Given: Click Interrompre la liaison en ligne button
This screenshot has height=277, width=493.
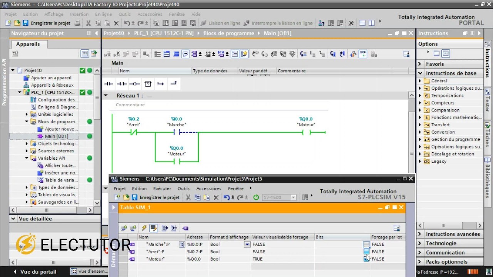Looking at the screenshot, I should (278, 23).
